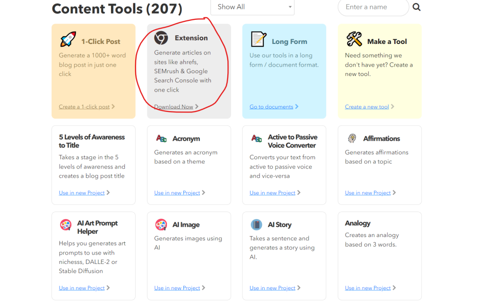
Task: Use 5 Levels of Awareness in new Project
Action: [81, 193]
